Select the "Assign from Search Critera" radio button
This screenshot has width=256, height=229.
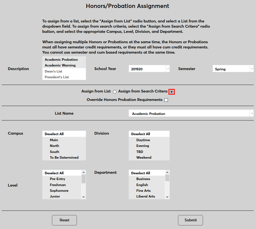click(x=171, y=92)
